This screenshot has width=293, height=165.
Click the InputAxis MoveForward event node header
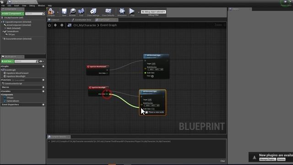pyautogui.click(x=98, y=66)
